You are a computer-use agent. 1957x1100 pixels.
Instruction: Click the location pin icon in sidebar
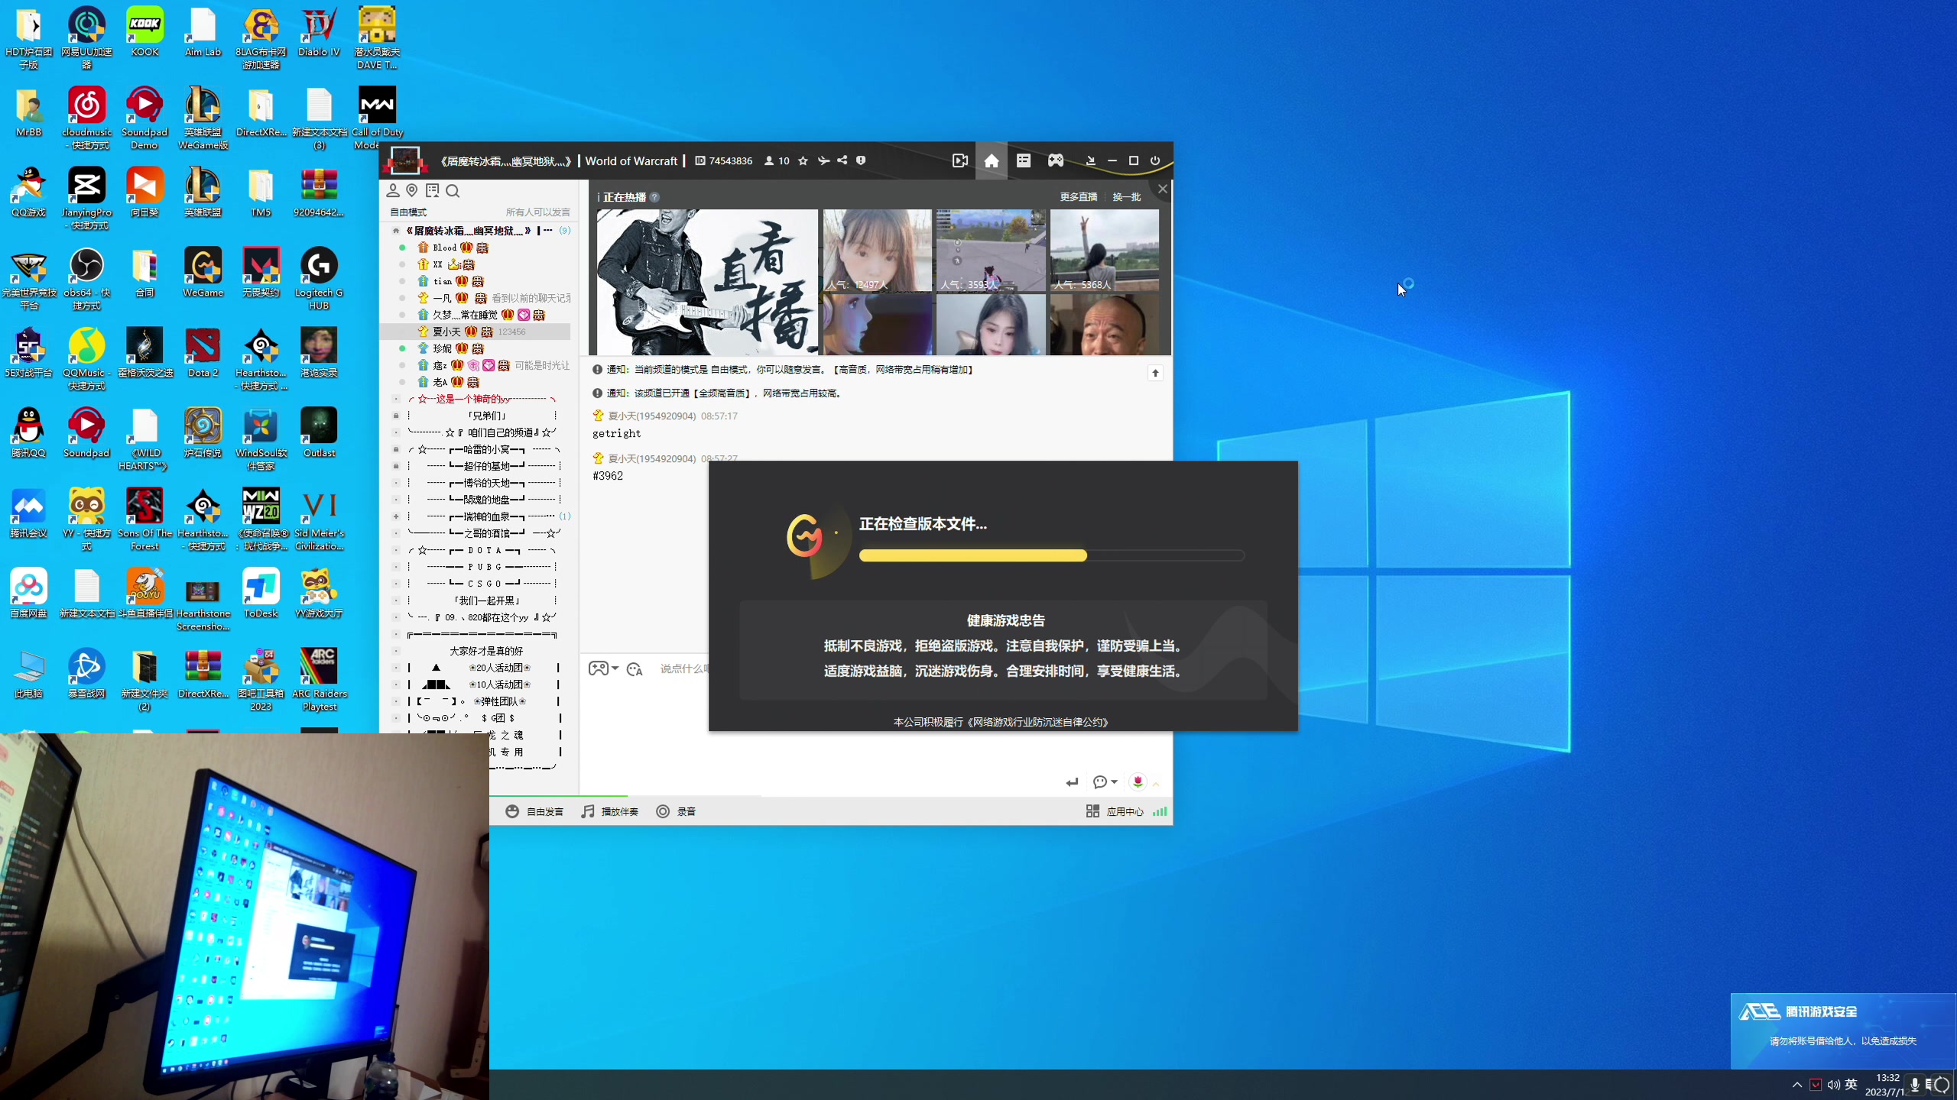point(412,190)
